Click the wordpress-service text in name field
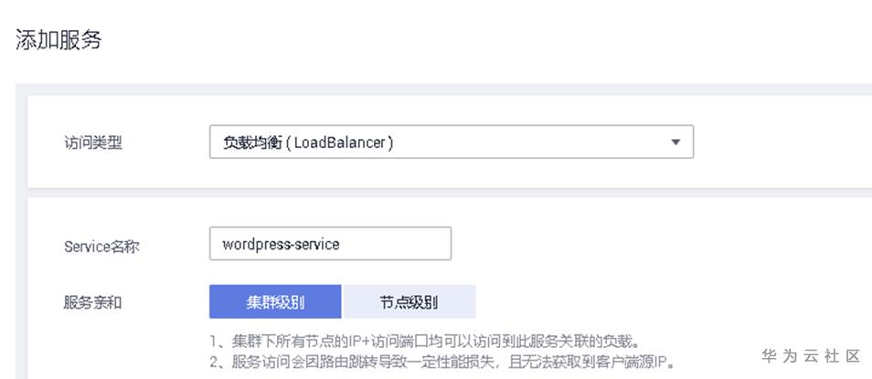Screen dimensions: 872x379 click(281, 244)
